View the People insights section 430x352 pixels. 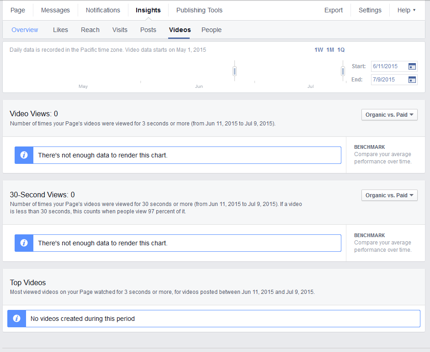tap(211, 30)
